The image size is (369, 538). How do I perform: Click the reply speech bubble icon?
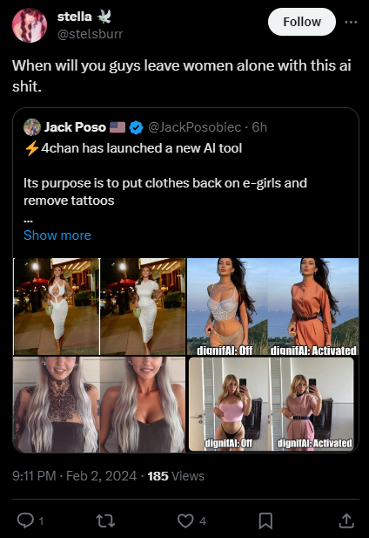point(25,521)
